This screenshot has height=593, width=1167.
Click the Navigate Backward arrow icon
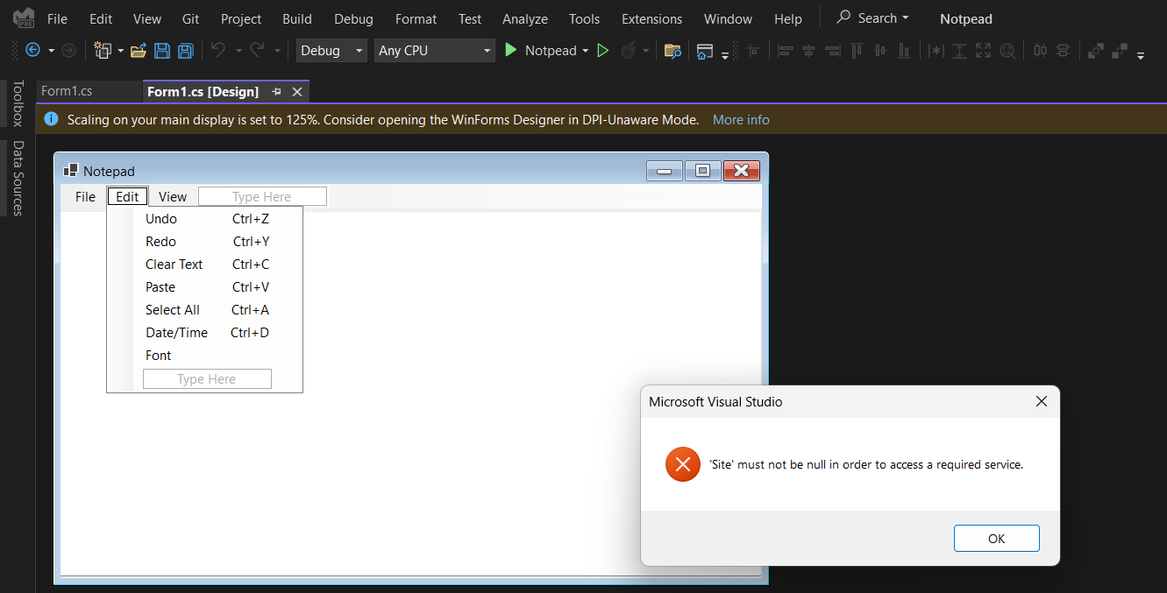33,51
